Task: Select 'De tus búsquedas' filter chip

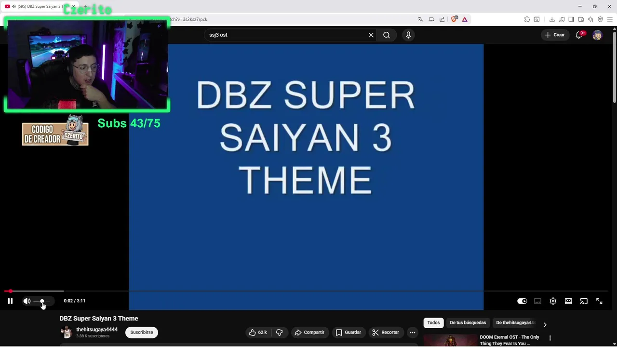Action: point(468,322)
